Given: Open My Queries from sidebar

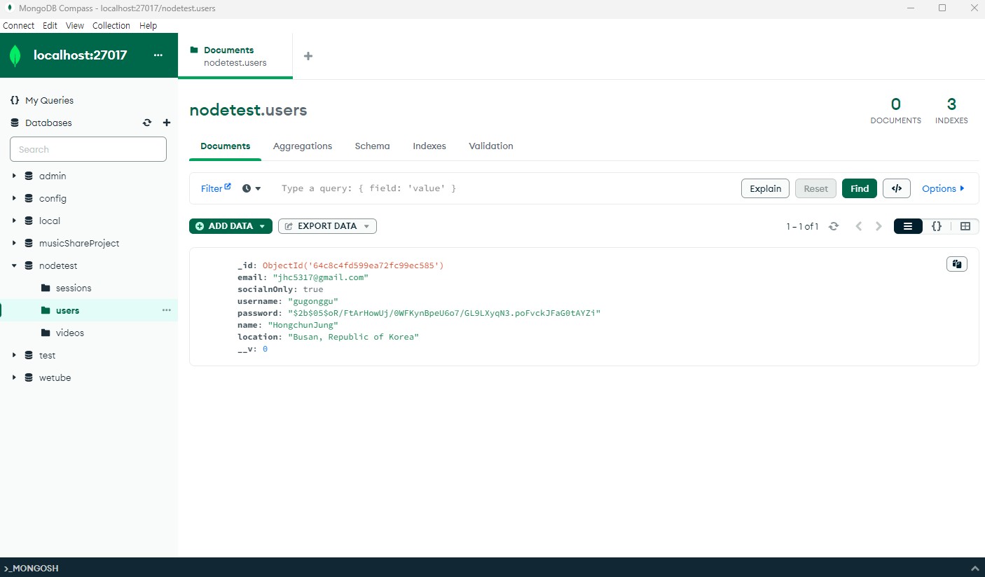Looking at the screenshot, I should click(x=49, y=100).
